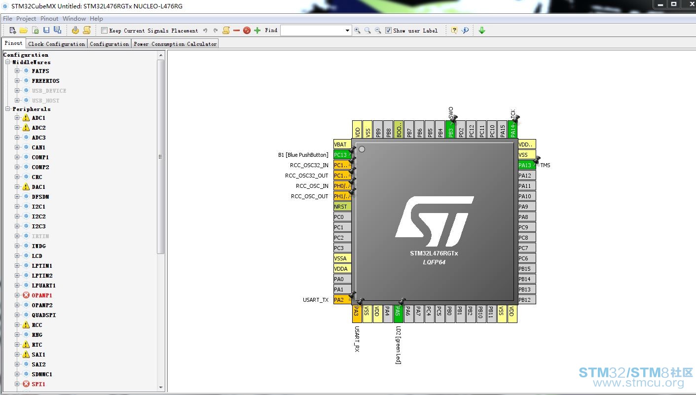Open Pins/Signals Options icon beside Redo

pos(226,31)
